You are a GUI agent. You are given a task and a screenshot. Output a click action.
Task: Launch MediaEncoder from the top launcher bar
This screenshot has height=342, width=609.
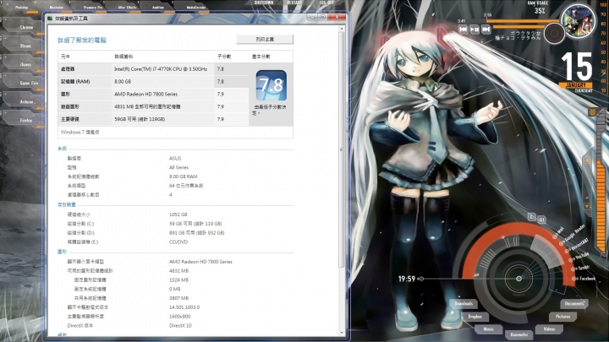196,8
